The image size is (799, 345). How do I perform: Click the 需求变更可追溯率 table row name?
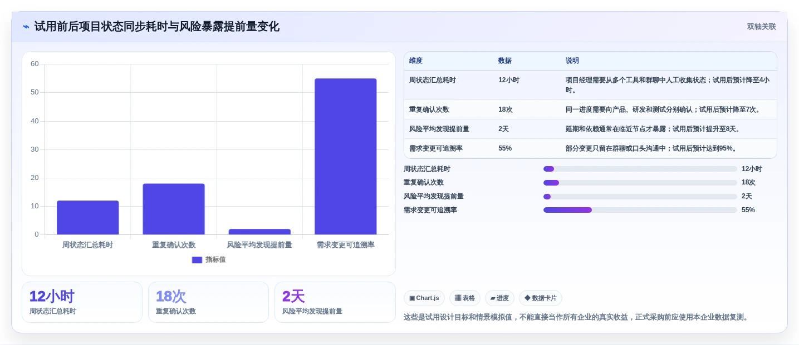click(x=436, y=148)
